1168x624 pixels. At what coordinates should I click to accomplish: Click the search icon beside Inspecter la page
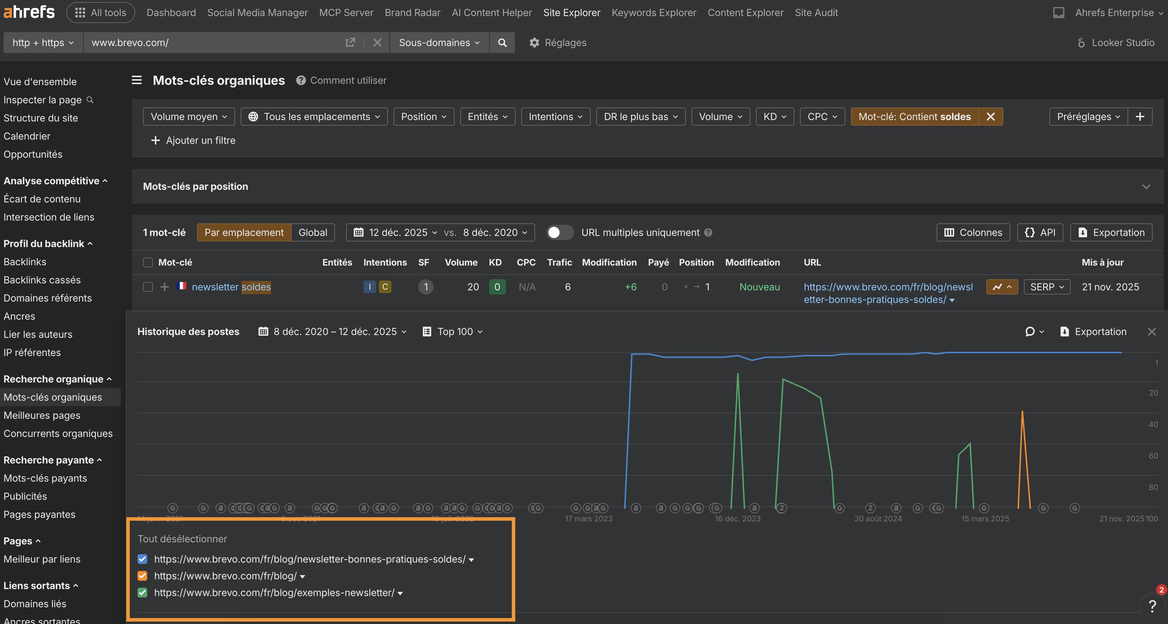[90, 100]
